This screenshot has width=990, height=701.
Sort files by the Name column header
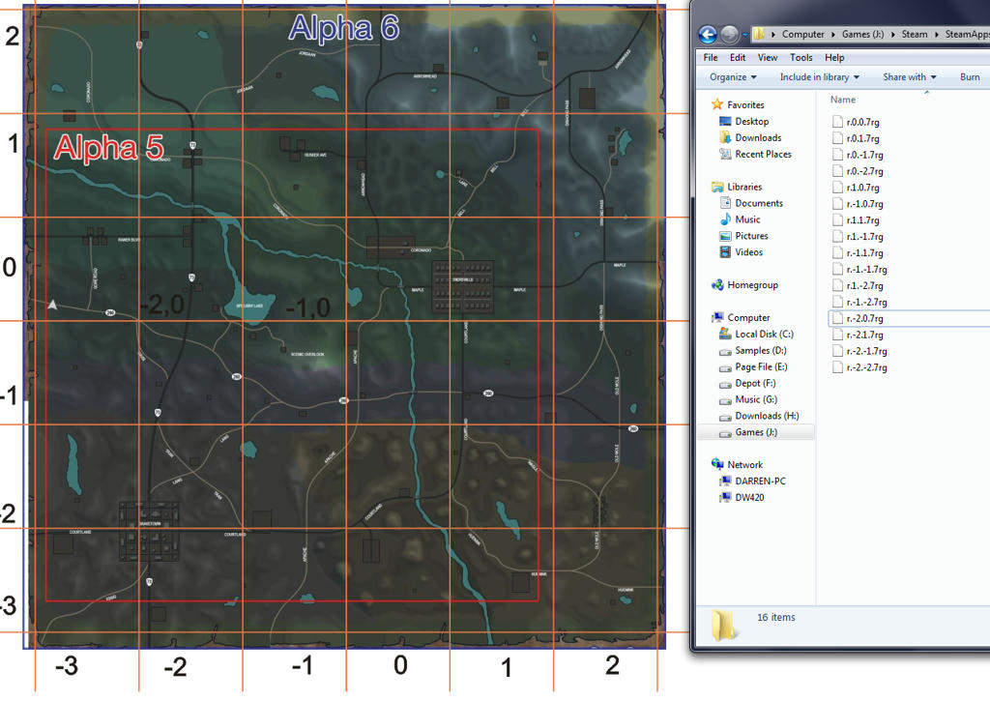843,100
